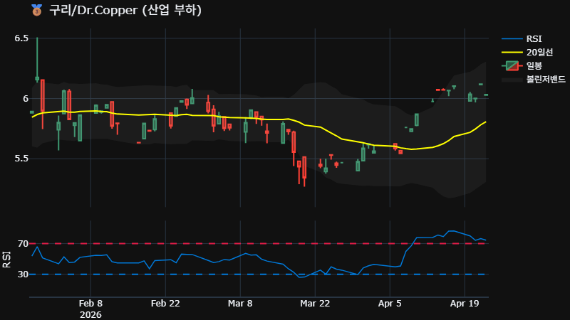Select the 30 level RSI axis label
The image size is (570, 320).
23,274
